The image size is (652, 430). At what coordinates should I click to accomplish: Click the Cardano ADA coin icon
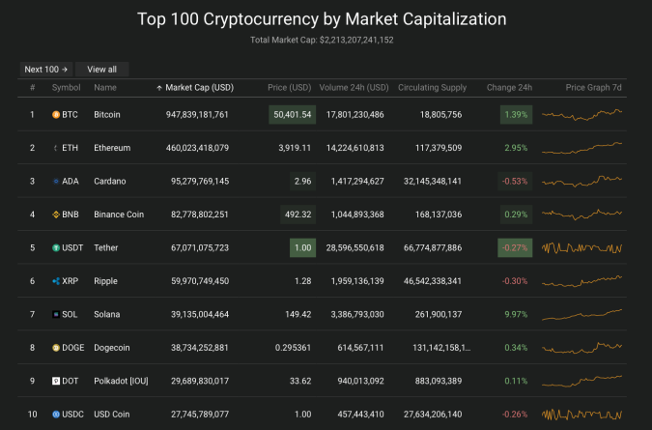[x=56, y=182]
